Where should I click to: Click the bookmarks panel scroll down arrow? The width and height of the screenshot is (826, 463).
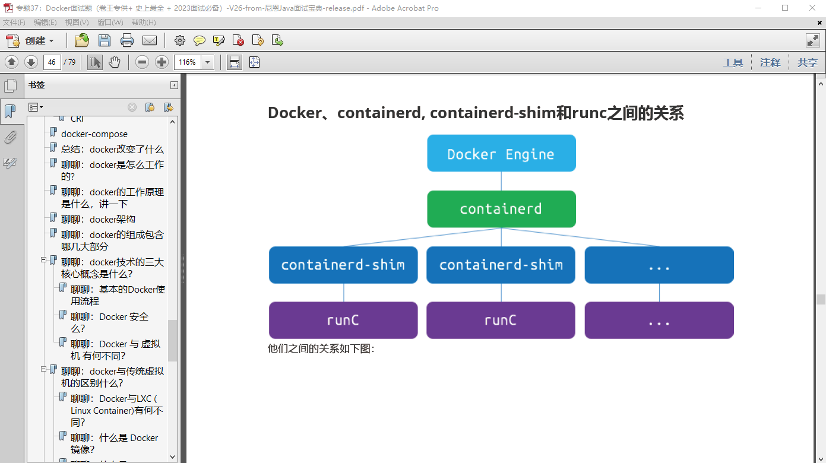pos(173,457)
